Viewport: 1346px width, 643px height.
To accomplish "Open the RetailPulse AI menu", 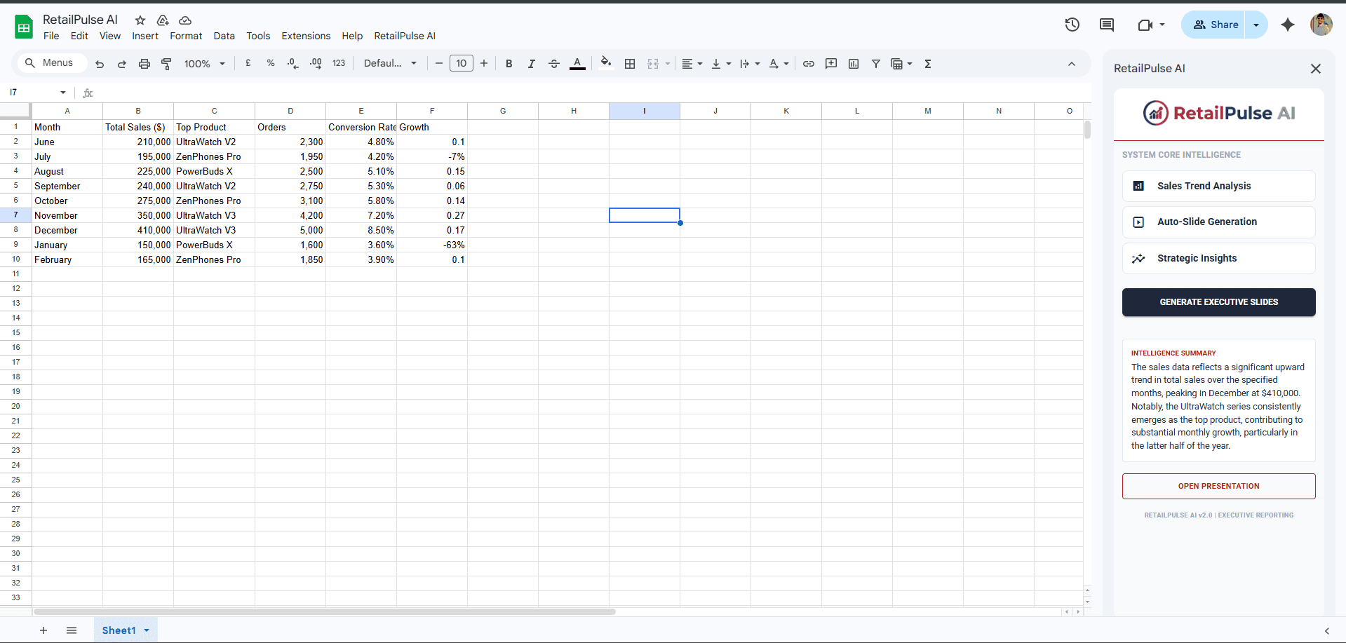I will point(405,36).
